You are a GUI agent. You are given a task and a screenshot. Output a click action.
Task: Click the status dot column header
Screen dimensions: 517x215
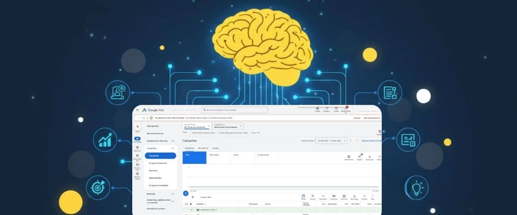(191, 204)
